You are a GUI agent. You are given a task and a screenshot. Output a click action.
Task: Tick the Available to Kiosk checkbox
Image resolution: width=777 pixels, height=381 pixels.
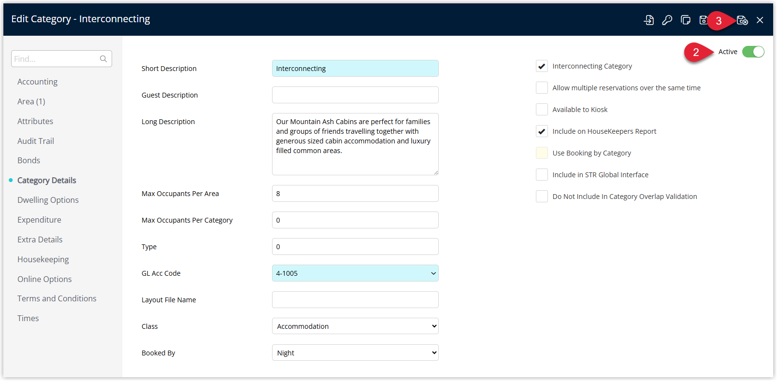542,110
